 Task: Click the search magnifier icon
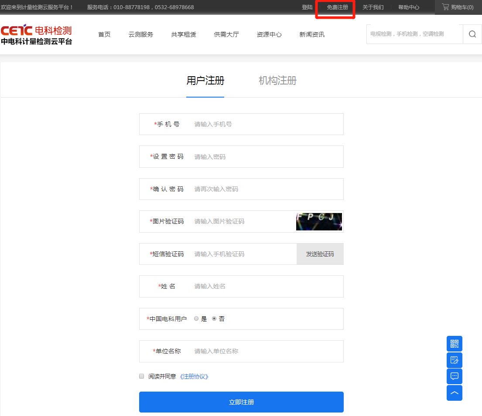pos(472,34)
